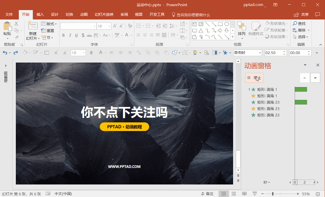Open the Select (选择) dropdown
The height and width of the screenshot is (197, 325).
301,37
